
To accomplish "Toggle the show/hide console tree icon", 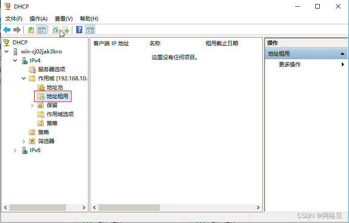I will click(42, 30).
